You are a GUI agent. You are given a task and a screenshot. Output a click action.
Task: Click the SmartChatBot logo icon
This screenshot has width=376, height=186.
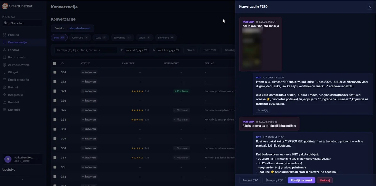point(5,6)
